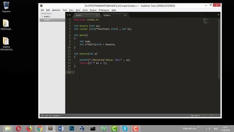This screenshot has height=132, width=234.
Task: Open the Recycle Bin desktop icon
Action: [6, 7]
